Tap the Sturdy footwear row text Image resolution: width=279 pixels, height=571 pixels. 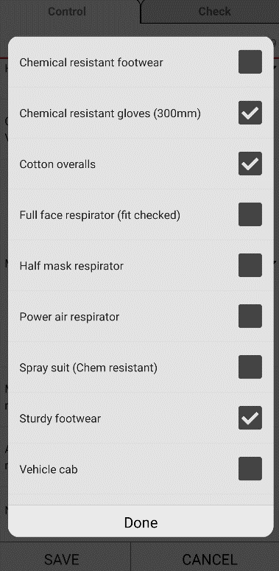(x=60, y=418)
